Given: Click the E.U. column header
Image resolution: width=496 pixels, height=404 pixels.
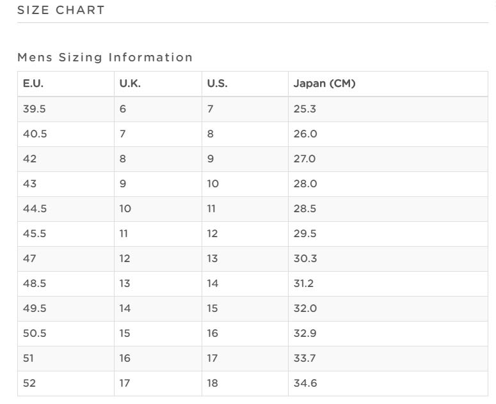Looking at the screenshot, I should [33, 84].
